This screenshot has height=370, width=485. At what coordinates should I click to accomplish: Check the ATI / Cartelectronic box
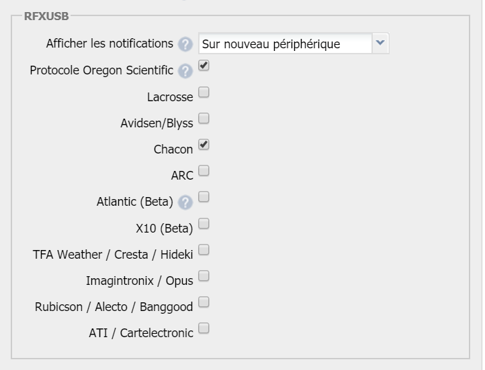click(x=204, y=328)
